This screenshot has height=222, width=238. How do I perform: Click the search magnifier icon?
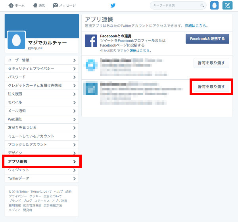point(202,6)
